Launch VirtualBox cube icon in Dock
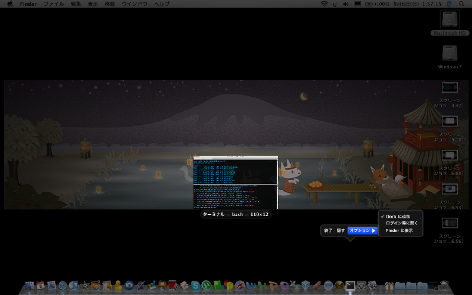Image resolution: width=472 pixels, height=295 pixels. click(x=306, y=285)
